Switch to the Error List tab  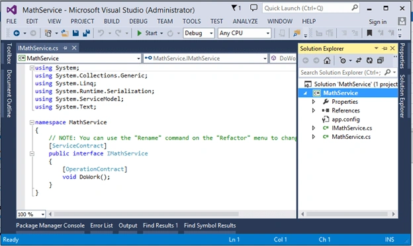pyautogui.click(x=101, y=225)
